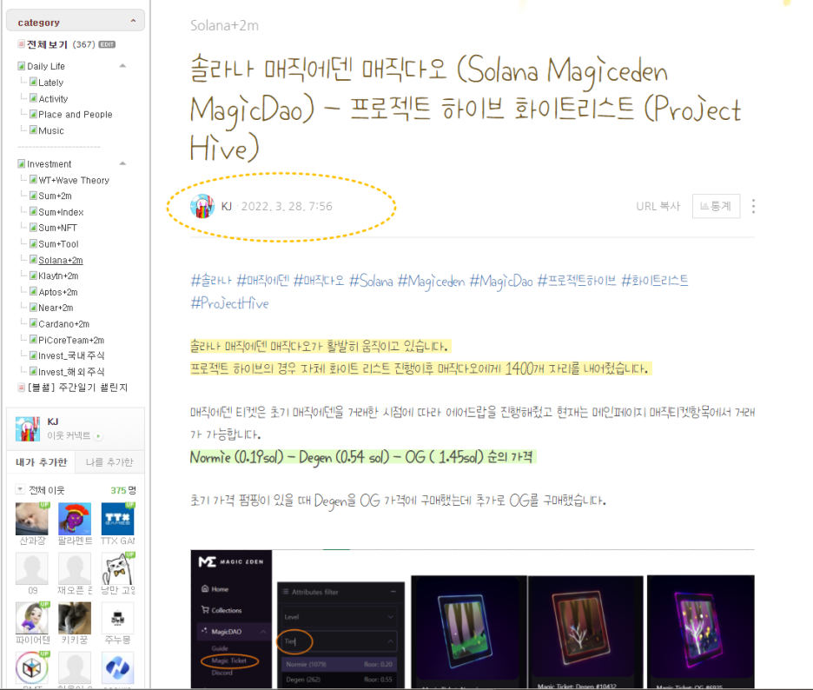Click hashtag #솔라나
The image size is (813, 690).
click(x=211, y=282)
